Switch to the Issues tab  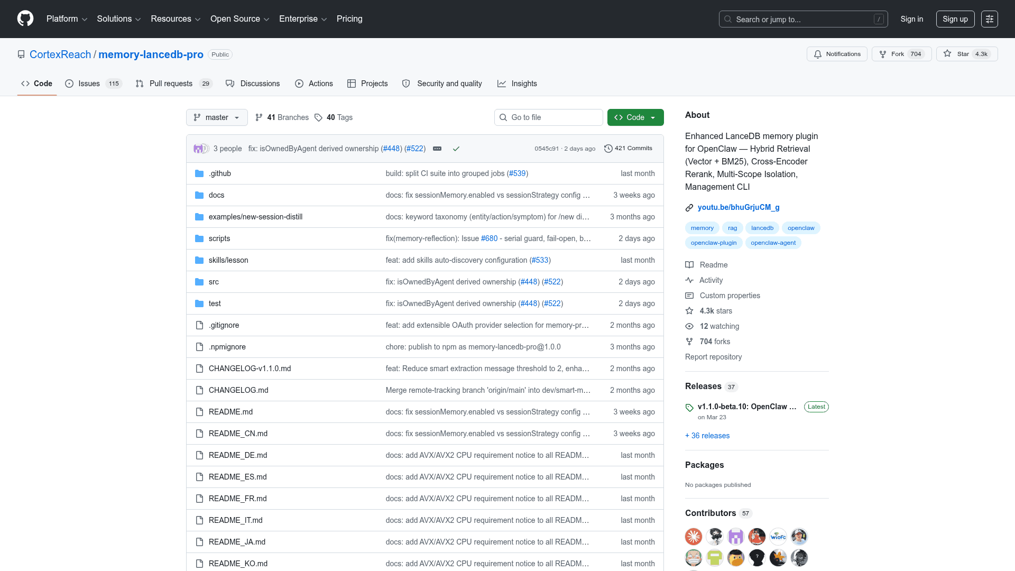click(94, 84)
